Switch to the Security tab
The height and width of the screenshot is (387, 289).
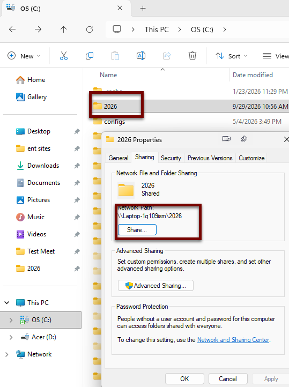(171, 158)
